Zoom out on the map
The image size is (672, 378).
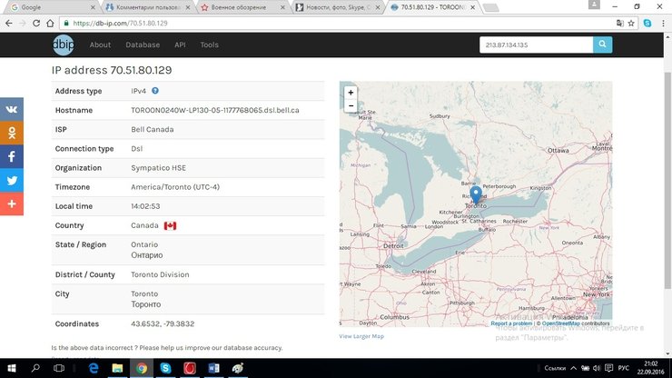click(351, 105)
